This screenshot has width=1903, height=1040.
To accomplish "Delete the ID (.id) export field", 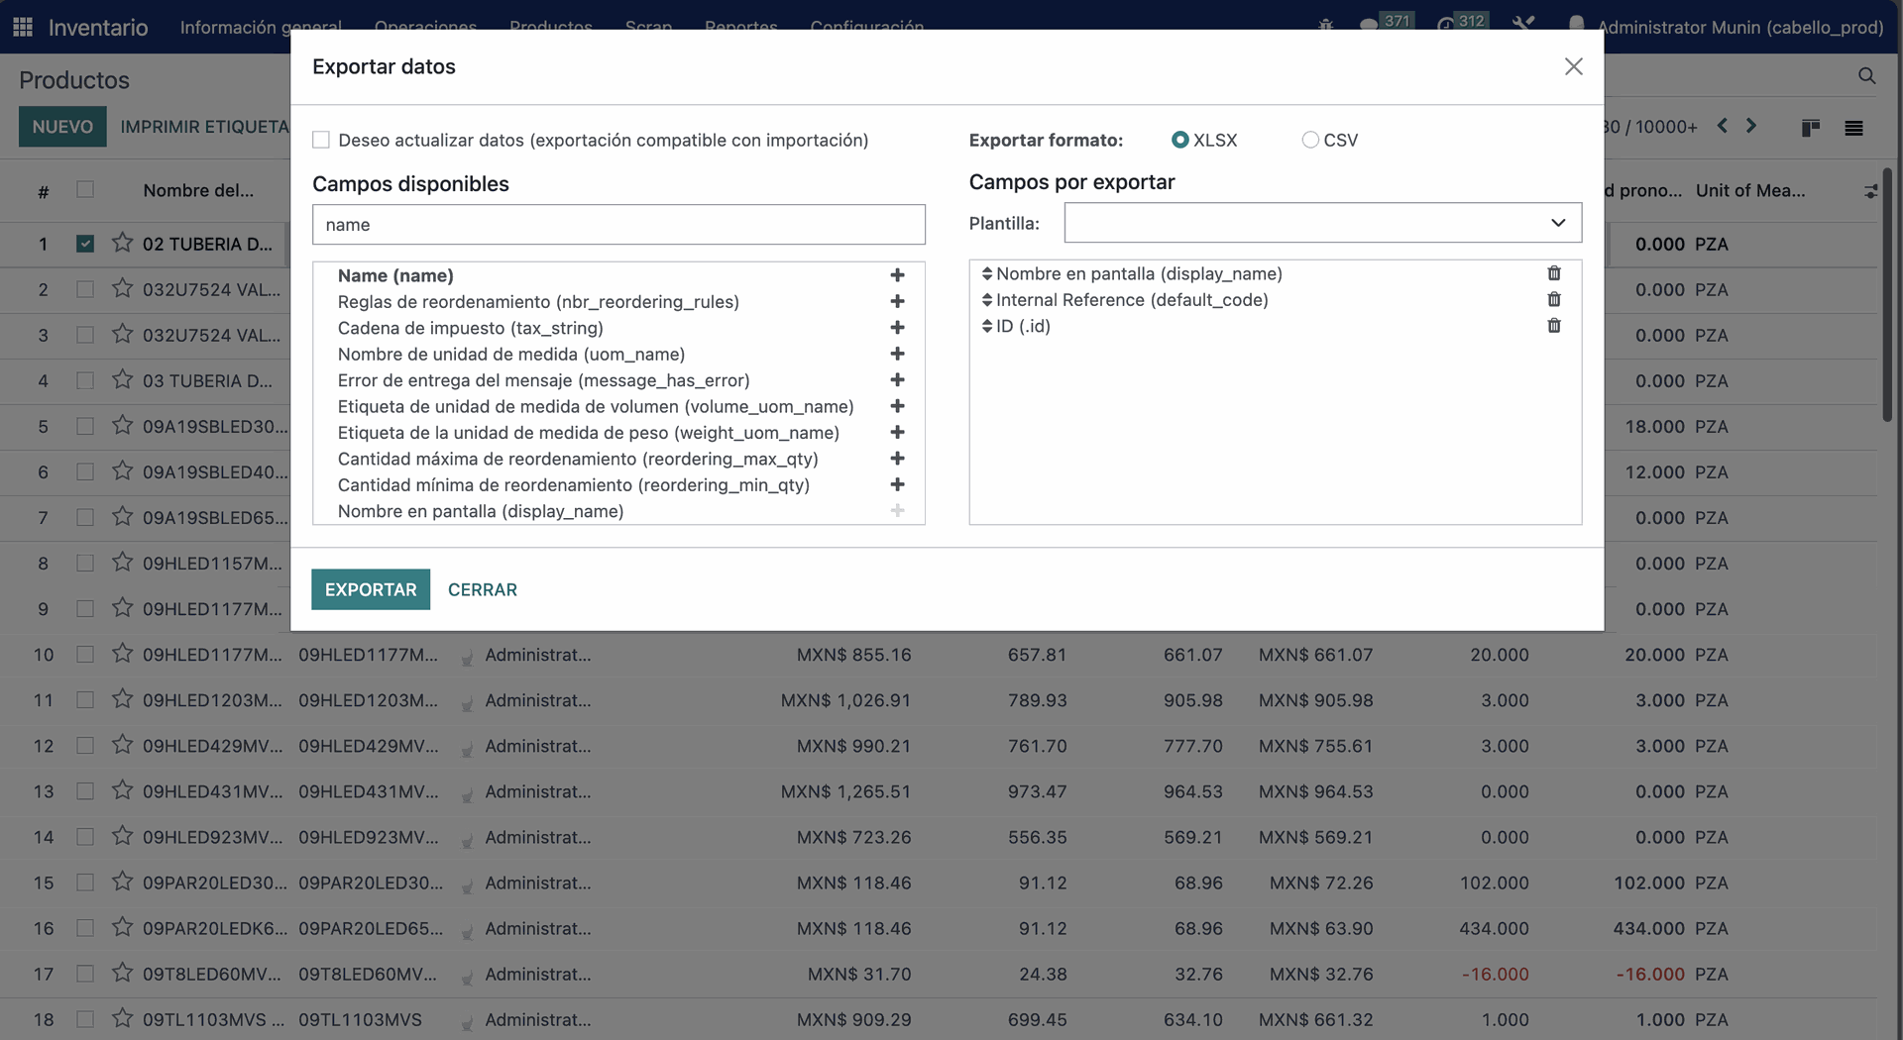I will tap(1554, 326).
